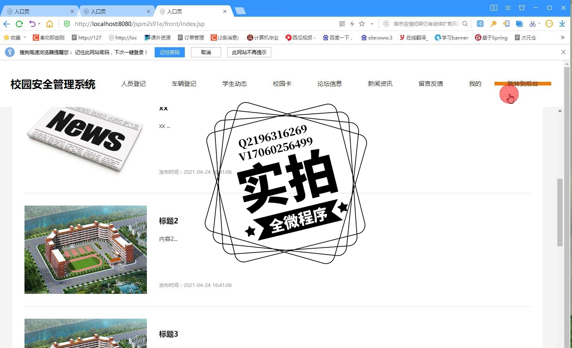Click the 记住密码 button
The width and height of the screenshot is (572, 348).
(170, 52)
